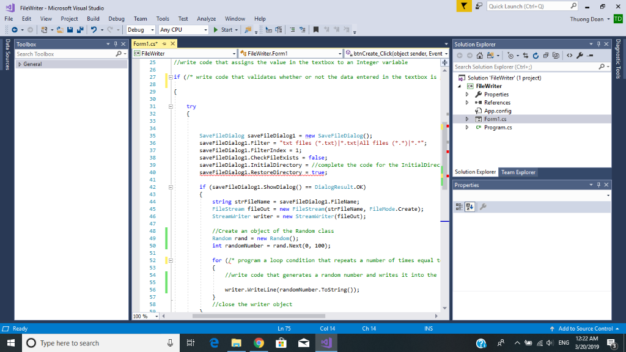
Task: Click the Open File folder icon
Action: coord(60,30)
